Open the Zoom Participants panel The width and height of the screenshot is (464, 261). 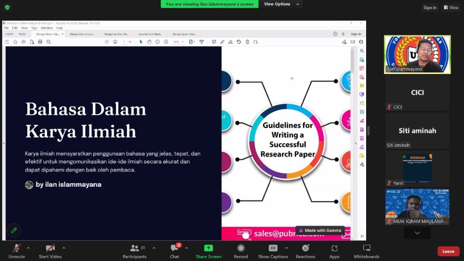click(135, 251)
